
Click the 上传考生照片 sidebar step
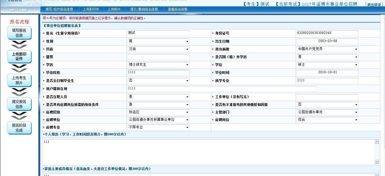click(x=19, y=80)
